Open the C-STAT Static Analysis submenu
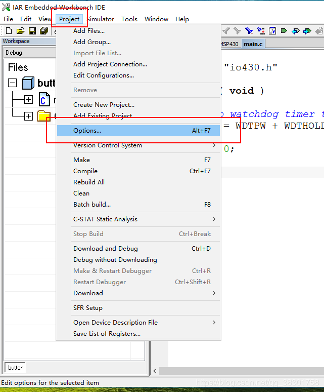This screenshot has height=392, width=324. point(138,219)
